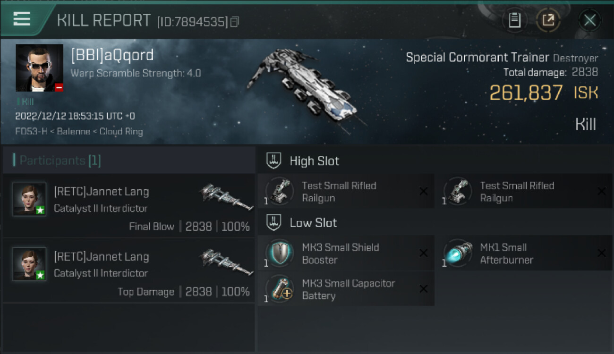Open the clipboard report icon

[514, 20]
